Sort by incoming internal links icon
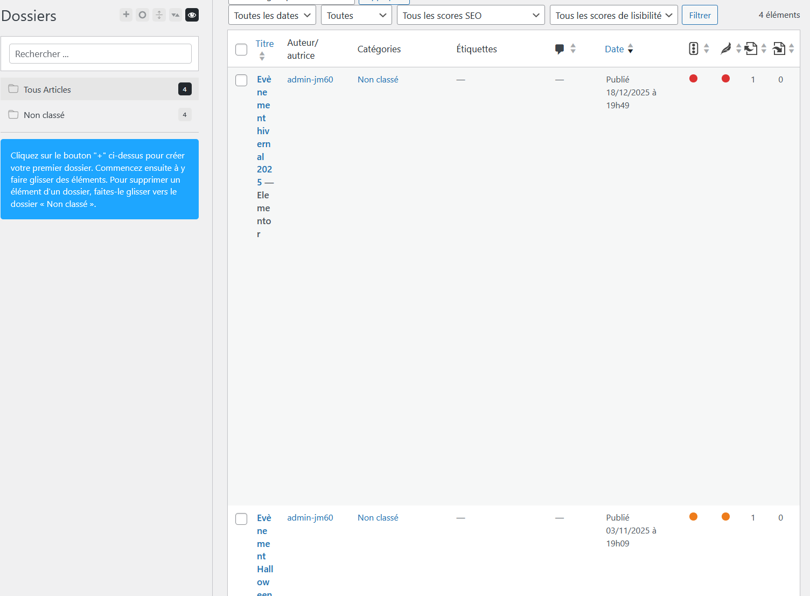Viewport: 810px width, 596px height. [x=779, y=49]
